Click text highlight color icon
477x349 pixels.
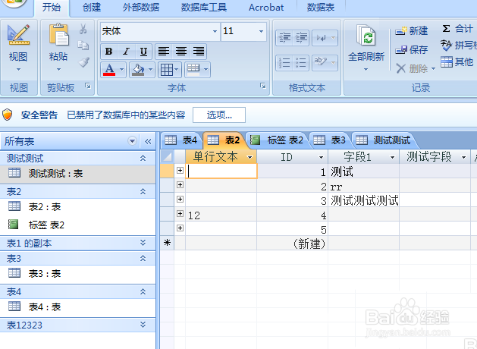[x=321, y=63]
